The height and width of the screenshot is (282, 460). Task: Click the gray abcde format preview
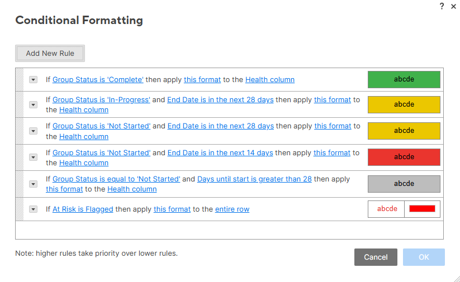(404, 184)
